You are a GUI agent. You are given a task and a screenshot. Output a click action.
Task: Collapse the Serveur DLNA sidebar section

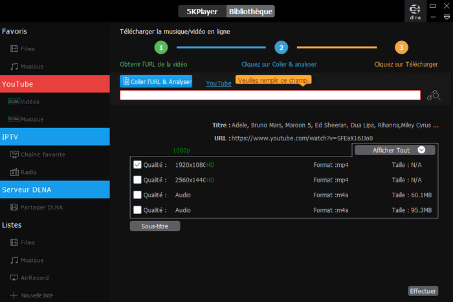point(55,189)
